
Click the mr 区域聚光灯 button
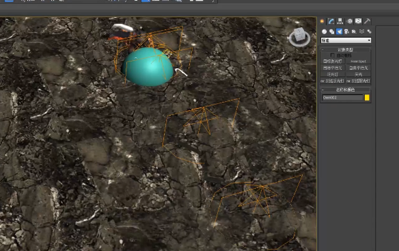(x=358, y=81)
